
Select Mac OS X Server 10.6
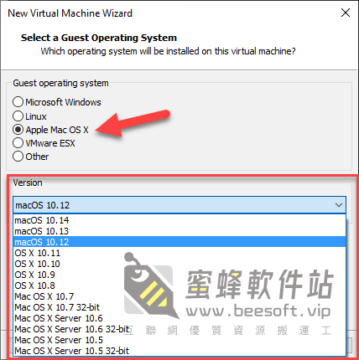click(179, 318)
